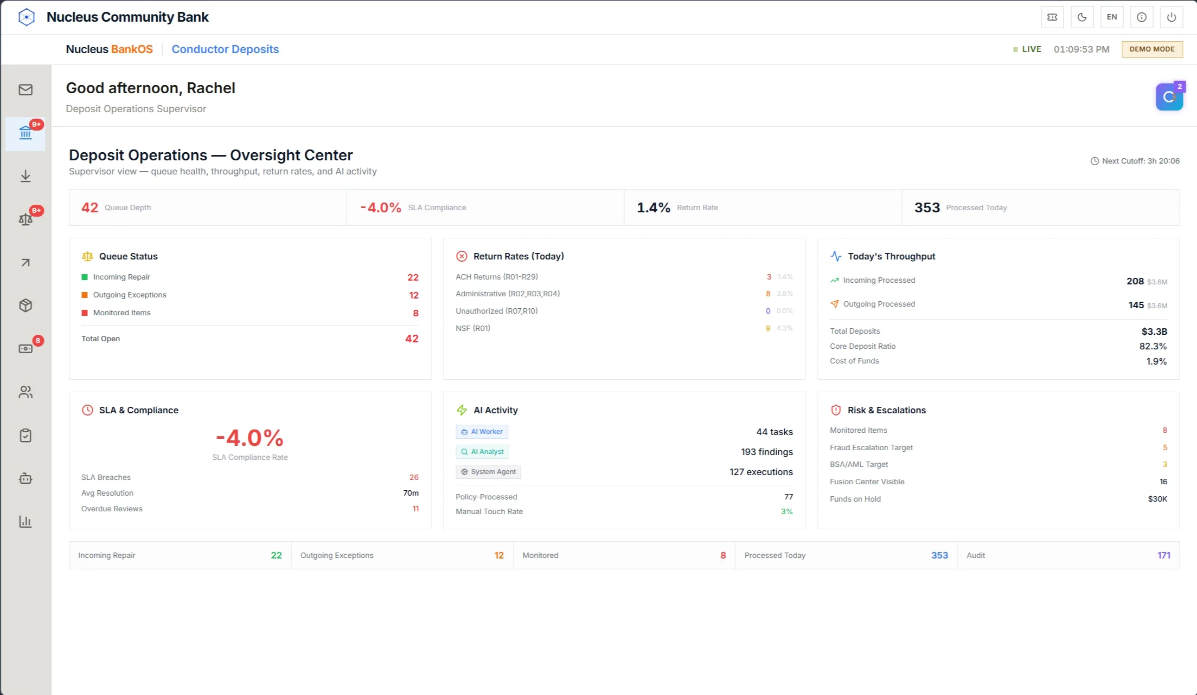Click the Monitored 8 footer tile
The width and height of the screenshot is (1197, 695).
click(624, 555)
